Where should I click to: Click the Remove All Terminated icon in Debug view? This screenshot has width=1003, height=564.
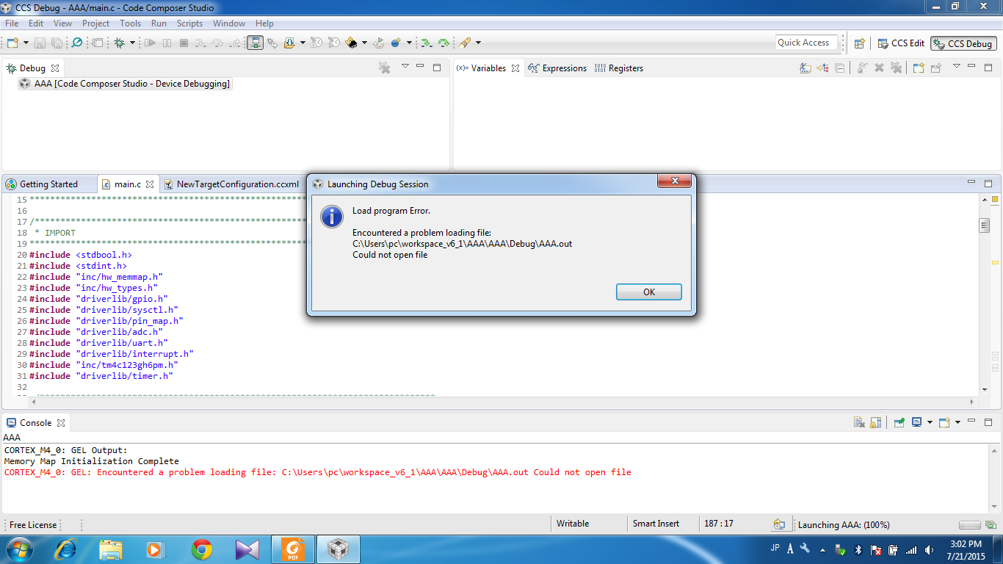(x=384, y=68)
